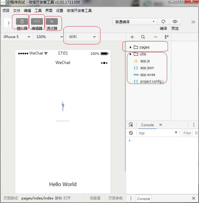
Task: Collapse the file tree panel icon
Action: tap(167, 37)
